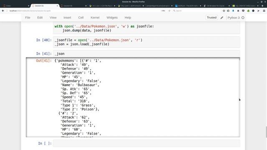Open the Kernel menu
267x150 pixels.
coord(95,17)
